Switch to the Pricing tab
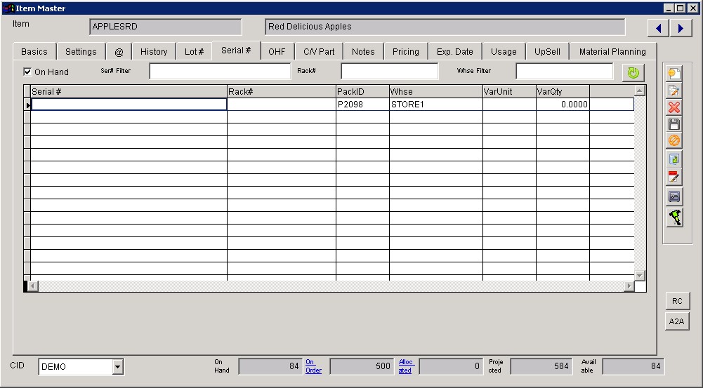This screenshot has width=703, height=388. pyautogui.click(x=405, y=51)
